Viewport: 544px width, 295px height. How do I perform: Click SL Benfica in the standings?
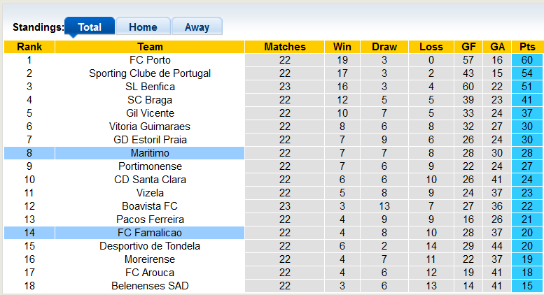pos(150,87)
